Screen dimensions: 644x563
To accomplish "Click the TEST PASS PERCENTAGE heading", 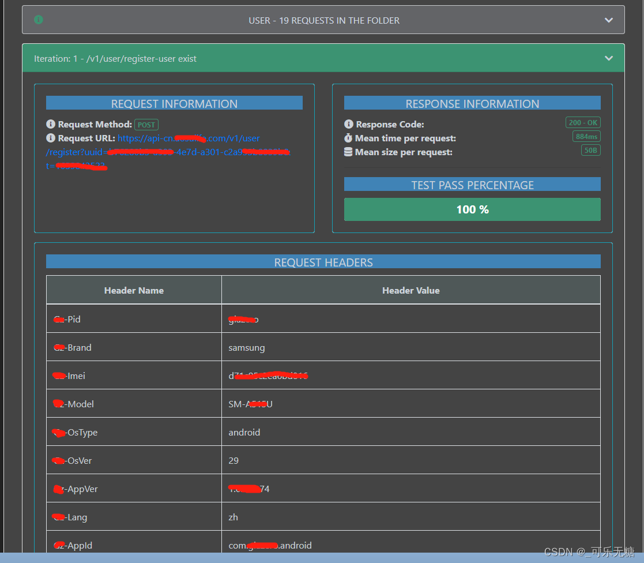I will pos(472,185).
